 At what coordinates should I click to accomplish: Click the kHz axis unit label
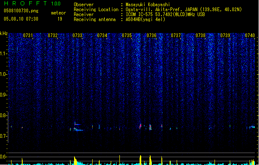coord(4,33)
